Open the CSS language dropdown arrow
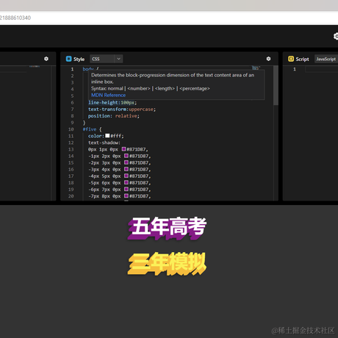This screenshot has width=338, height=338. point(118,59)
